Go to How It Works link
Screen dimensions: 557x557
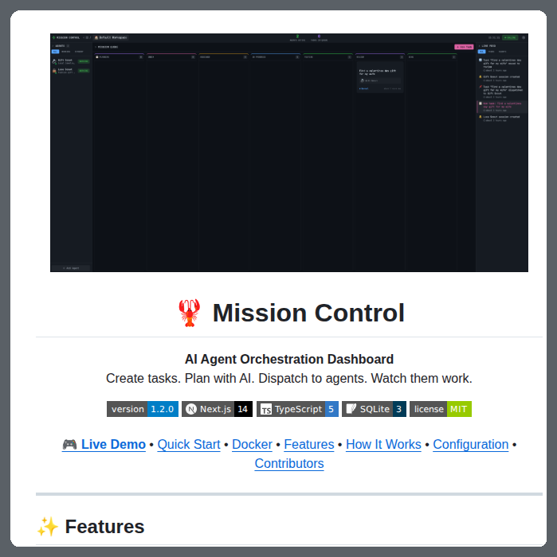click(x=383, y=444)
